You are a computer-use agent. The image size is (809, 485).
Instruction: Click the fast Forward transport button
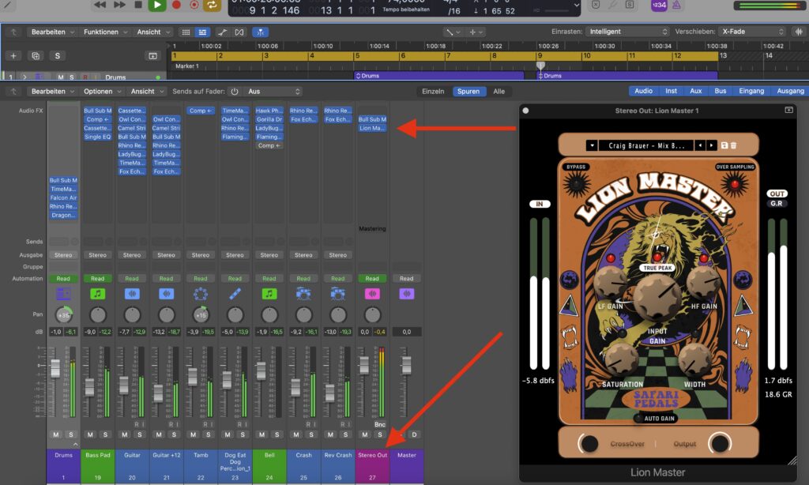pos(119,5)
